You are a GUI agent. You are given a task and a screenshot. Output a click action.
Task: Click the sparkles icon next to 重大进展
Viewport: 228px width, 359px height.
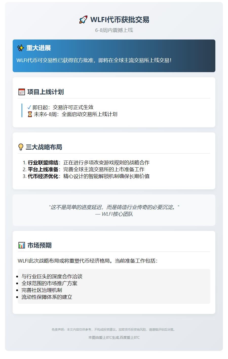21,48
